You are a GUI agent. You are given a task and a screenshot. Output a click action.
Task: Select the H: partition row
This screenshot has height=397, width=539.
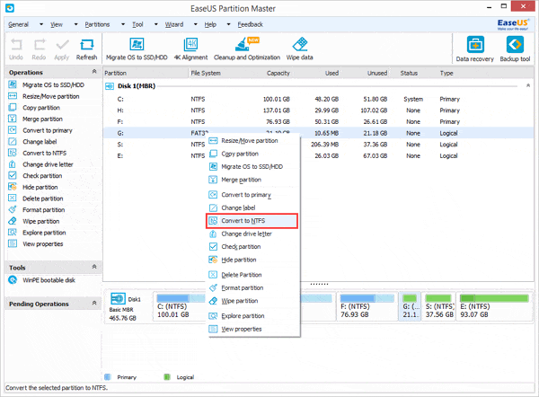[x=318, y=110]
